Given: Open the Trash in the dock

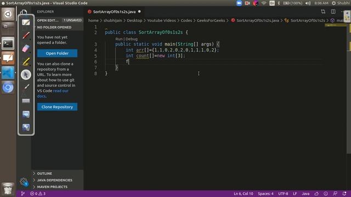Looking at the screenshot, I should (8, 189).
